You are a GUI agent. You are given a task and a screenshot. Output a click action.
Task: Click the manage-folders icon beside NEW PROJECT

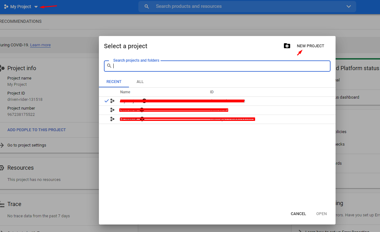(287, 46)
